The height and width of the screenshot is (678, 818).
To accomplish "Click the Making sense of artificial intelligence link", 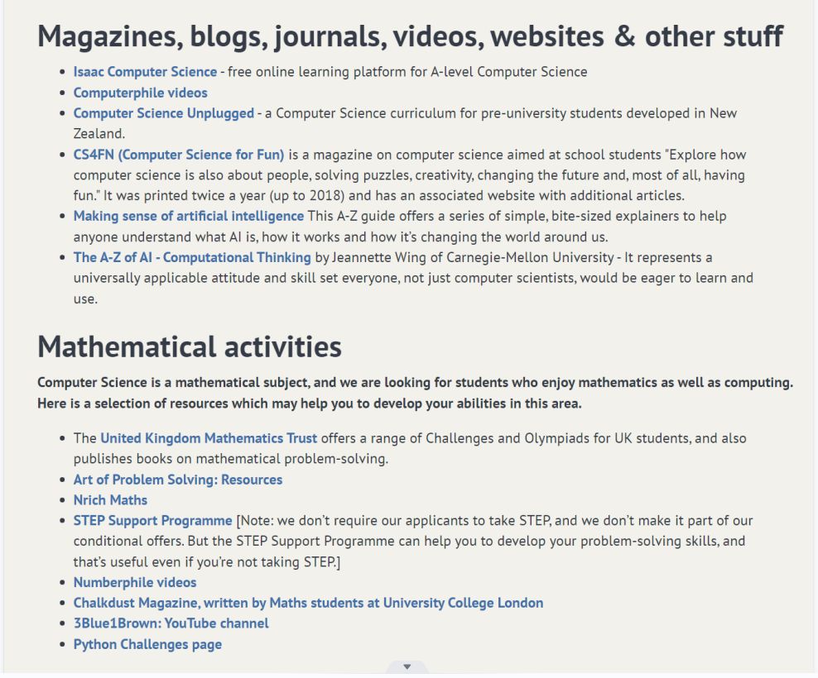I will pyautogui.click(x=188, y=216).
